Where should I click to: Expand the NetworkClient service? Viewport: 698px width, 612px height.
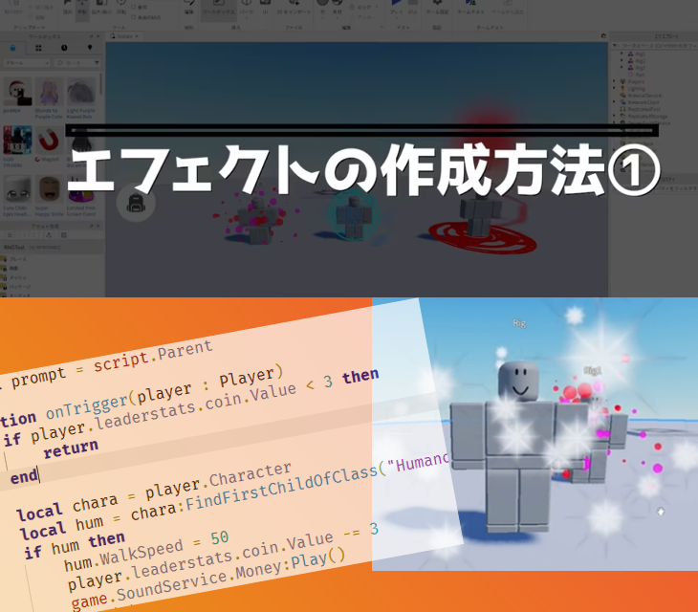[x=615, y=102]
